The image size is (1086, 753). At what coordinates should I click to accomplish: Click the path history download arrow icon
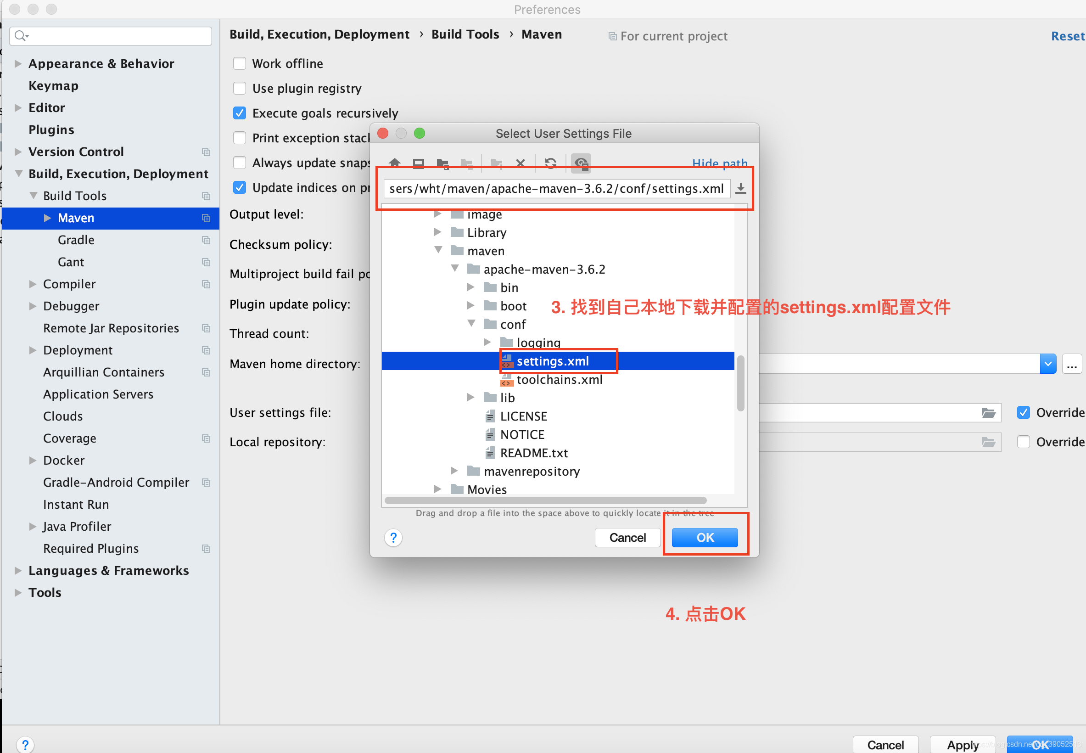[x=741, y=188]
